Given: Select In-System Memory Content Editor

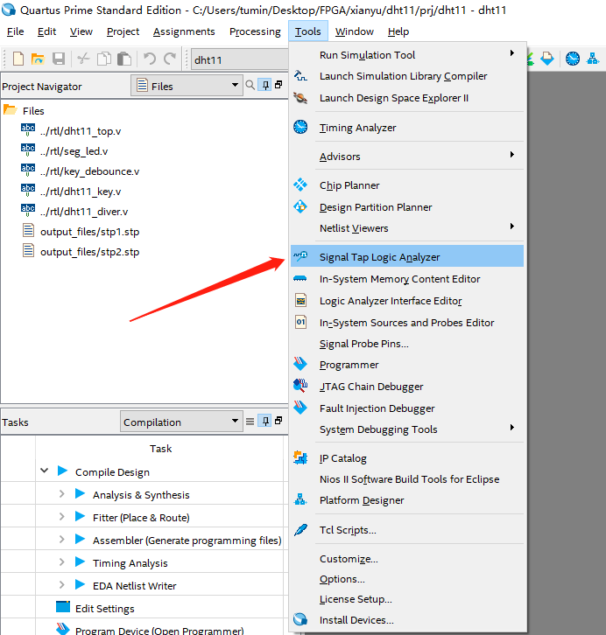Looking at the screenshot, I should pos(407,279).
